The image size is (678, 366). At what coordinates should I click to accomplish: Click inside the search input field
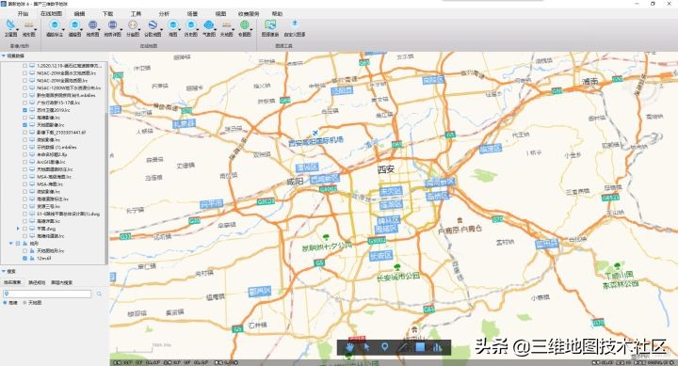48,294
